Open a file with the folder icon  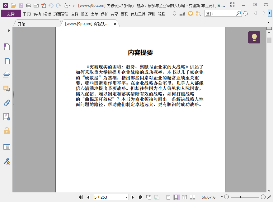(13, 6)
